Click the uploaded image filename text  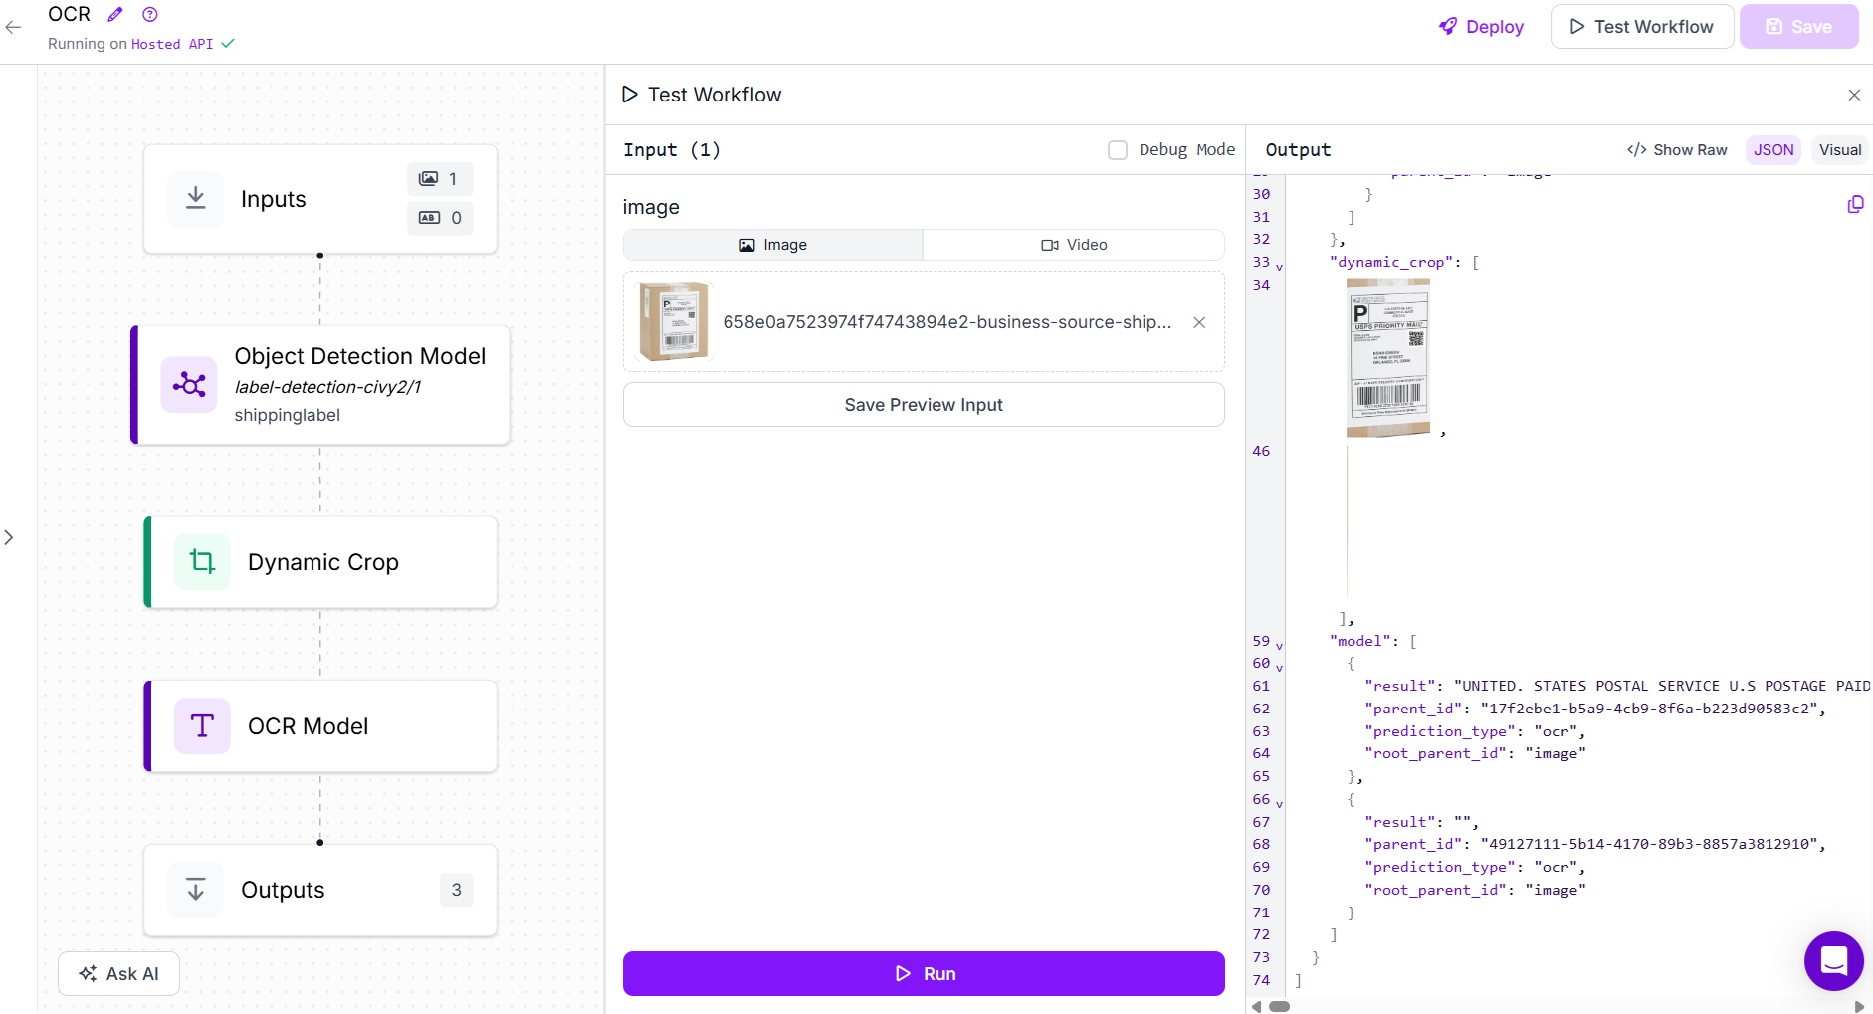click(x=947, y=322)
